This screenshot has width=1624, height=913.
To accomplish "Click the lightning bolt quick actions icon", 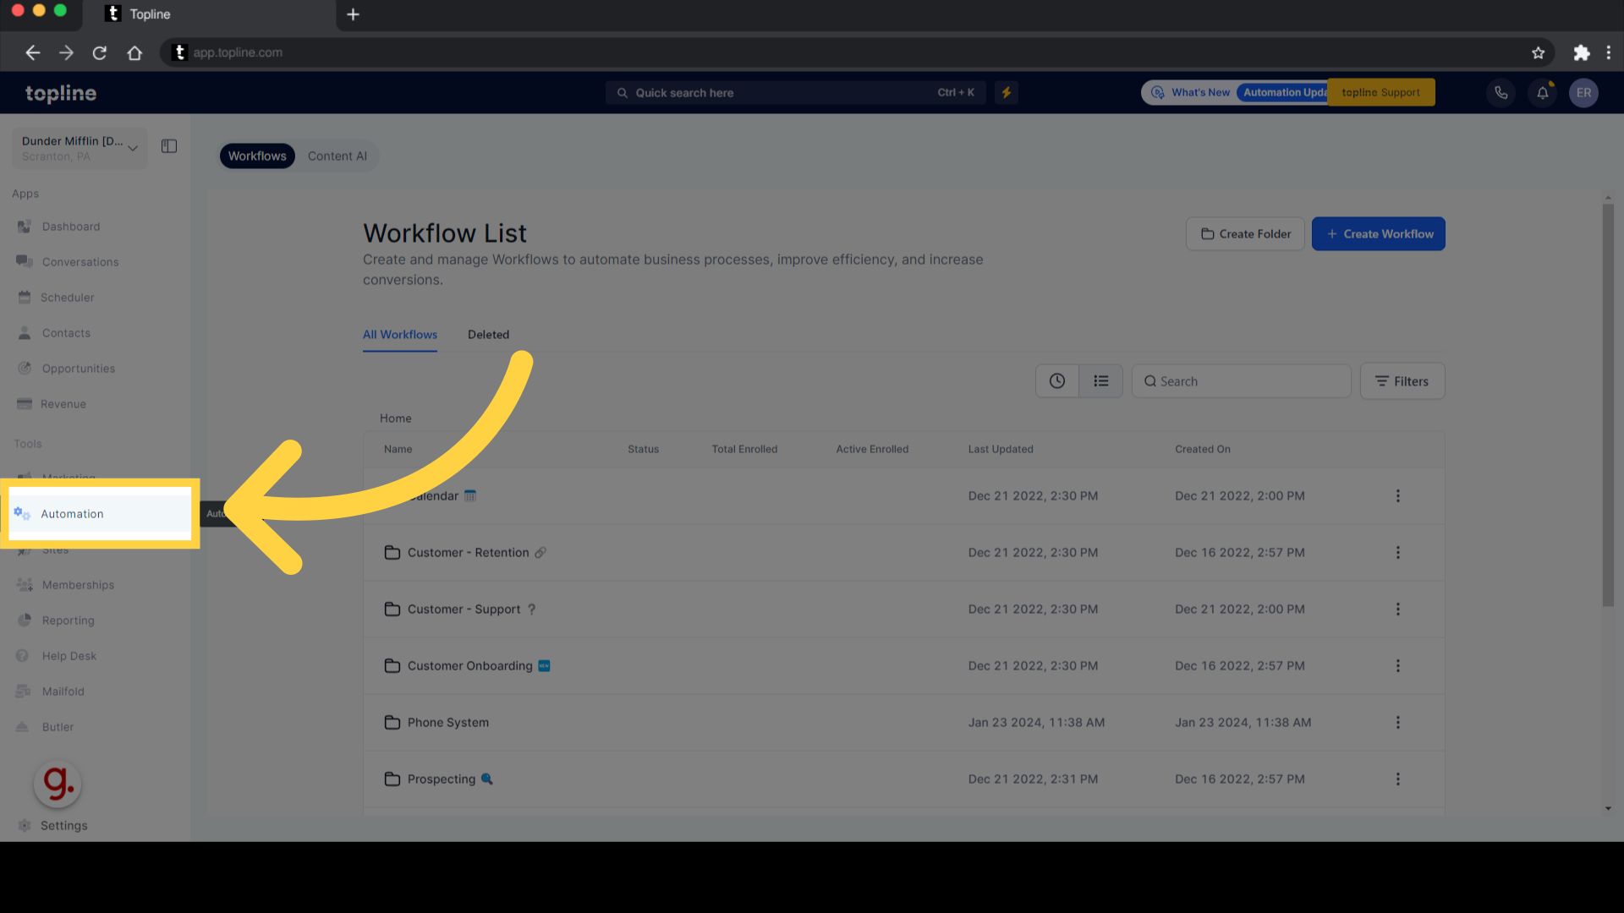I will tap(1007, 93).
